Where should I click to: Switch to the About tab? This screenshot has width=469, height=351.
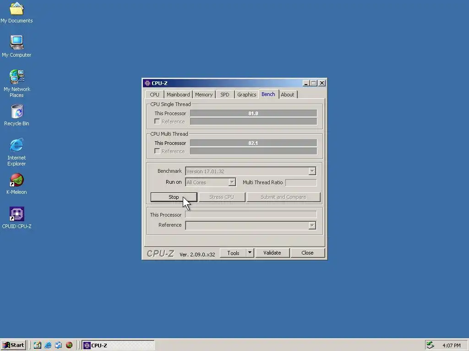(288, 95)
